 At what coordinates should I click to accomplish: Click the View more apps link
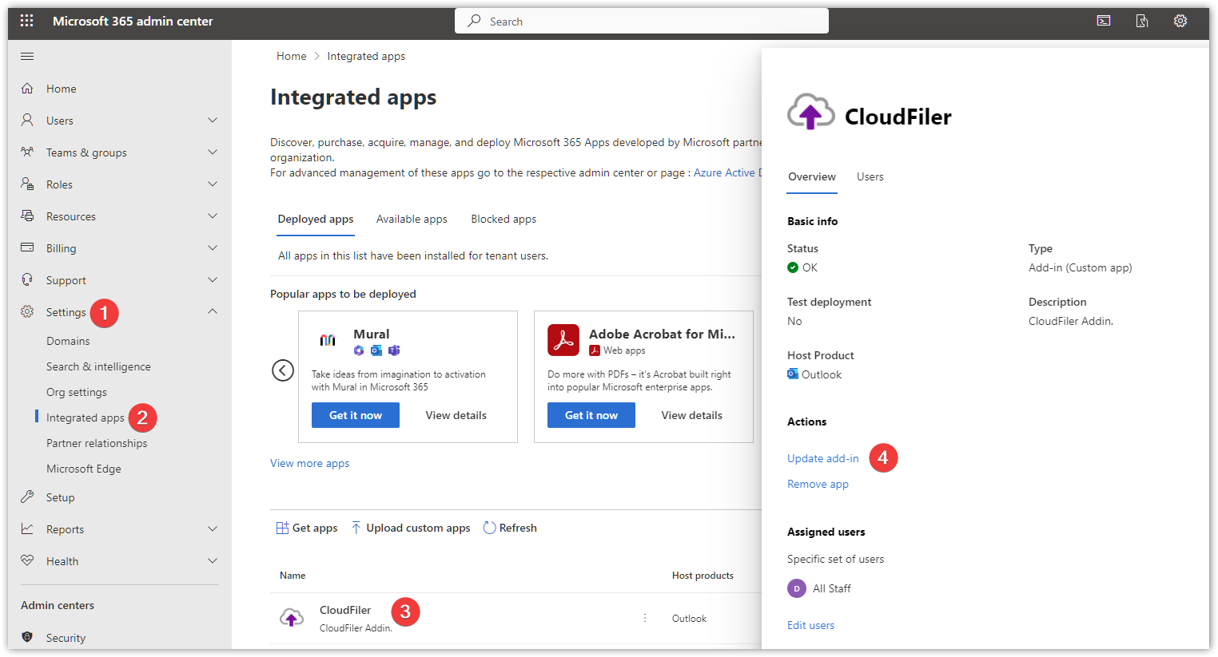310,463
